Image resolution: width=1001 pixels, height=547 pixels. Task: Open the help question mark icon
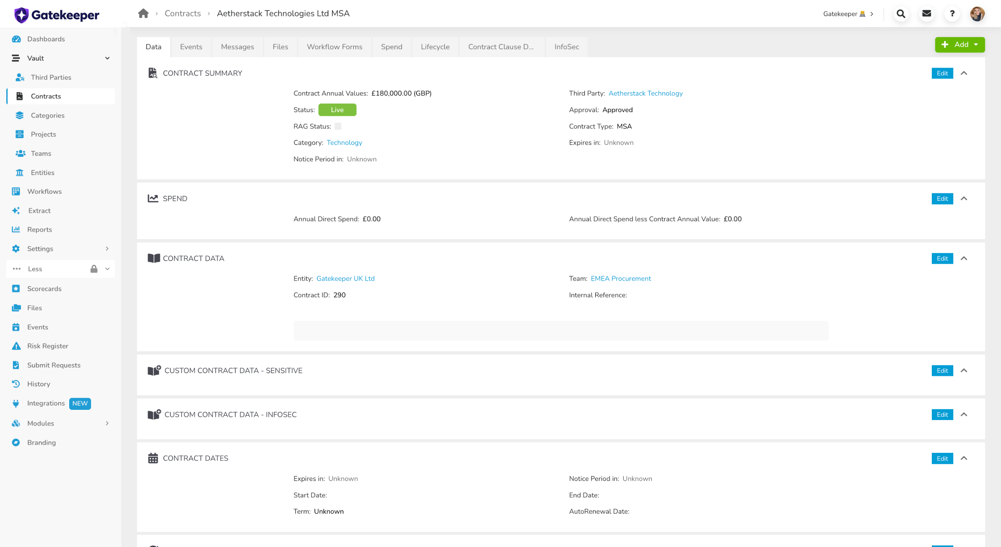point(952,14)
